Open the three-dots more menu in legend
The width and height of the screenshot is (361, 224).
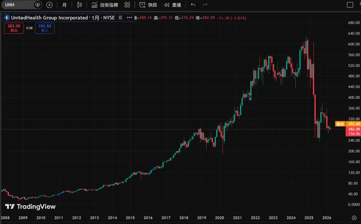129,18
